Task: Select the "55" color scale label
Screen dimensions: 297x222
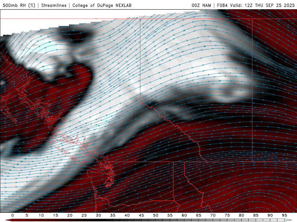Action: point(170,215)
